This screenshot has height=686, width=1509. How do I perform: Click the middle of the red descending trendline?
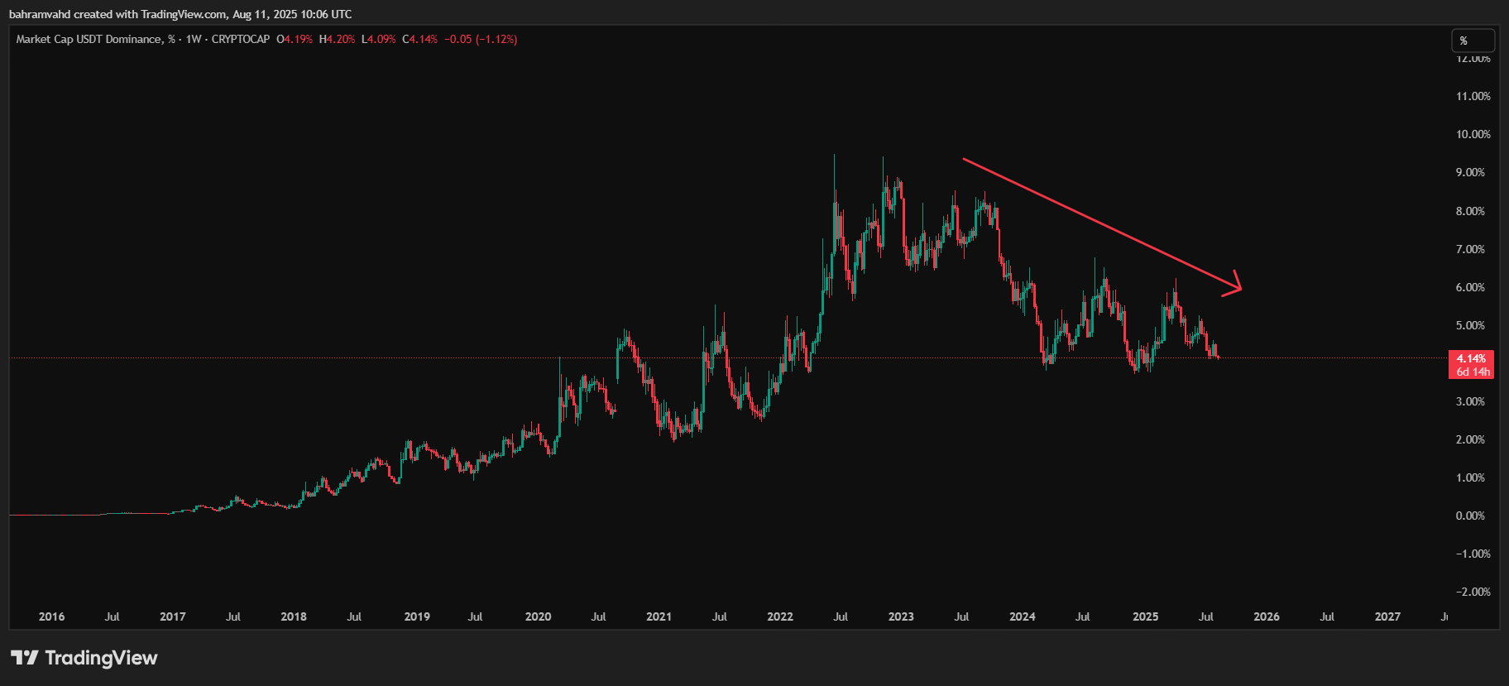click(x=1100, y=223)
